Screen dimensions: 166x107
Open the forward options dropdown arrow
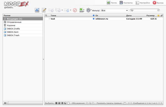(x=71, y=10)
